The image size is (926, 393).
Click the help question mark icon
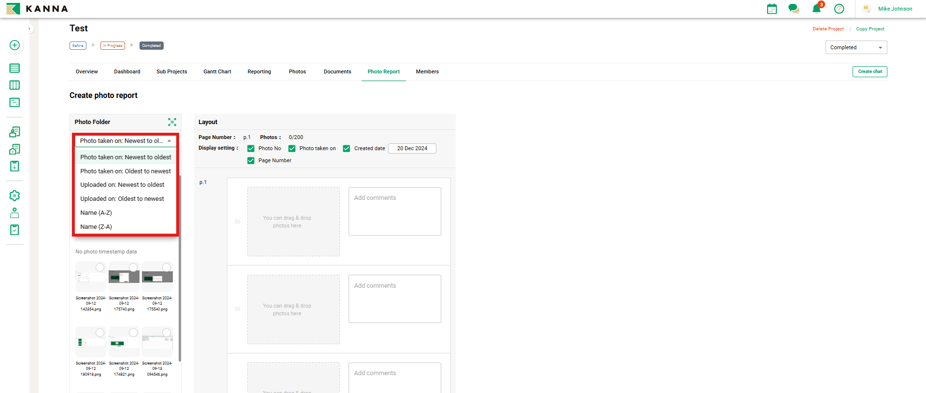coord(839,9)
